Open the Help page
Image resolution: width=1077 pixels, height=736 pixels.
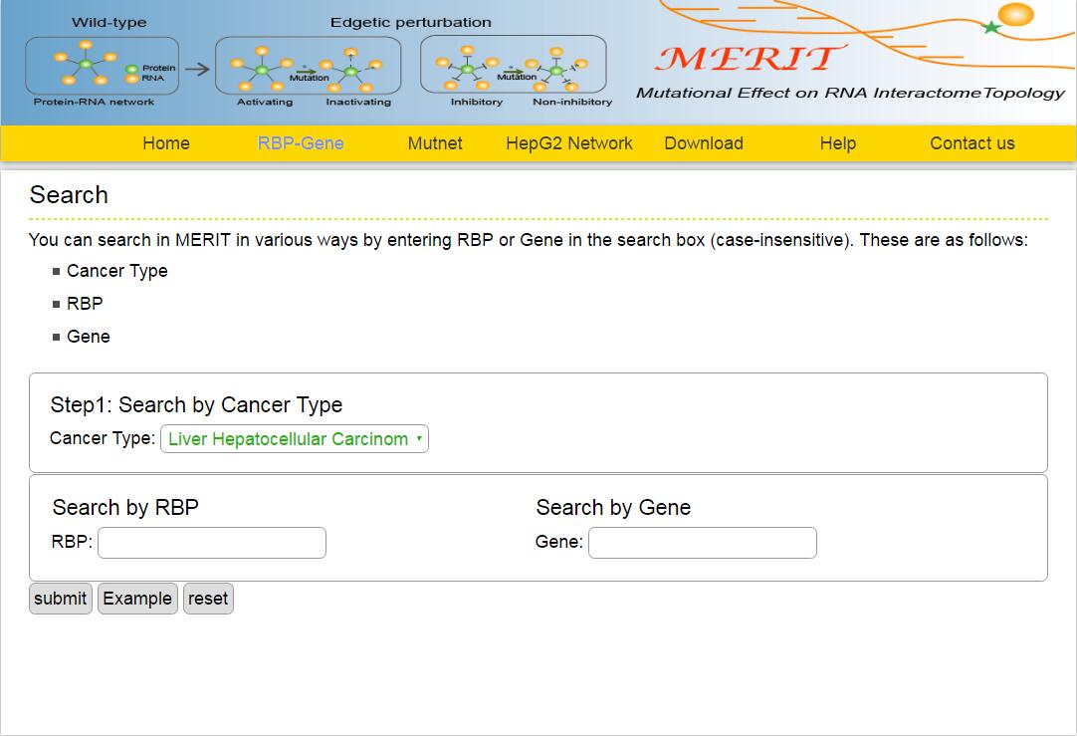click(x=838, y=143)
